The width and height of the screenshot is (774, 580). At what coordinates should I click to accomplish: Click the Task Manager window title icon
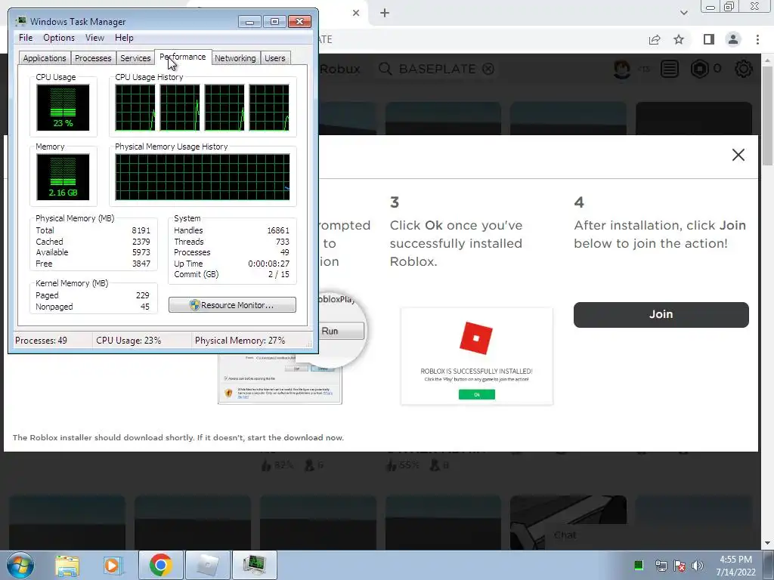[x=20, y=21]
